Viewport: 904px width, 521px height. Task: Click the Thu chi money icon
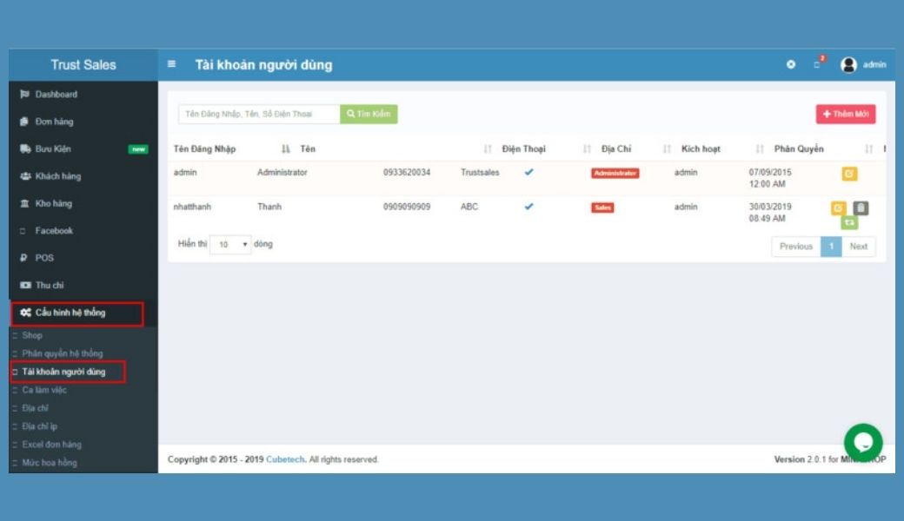point(25,285)
